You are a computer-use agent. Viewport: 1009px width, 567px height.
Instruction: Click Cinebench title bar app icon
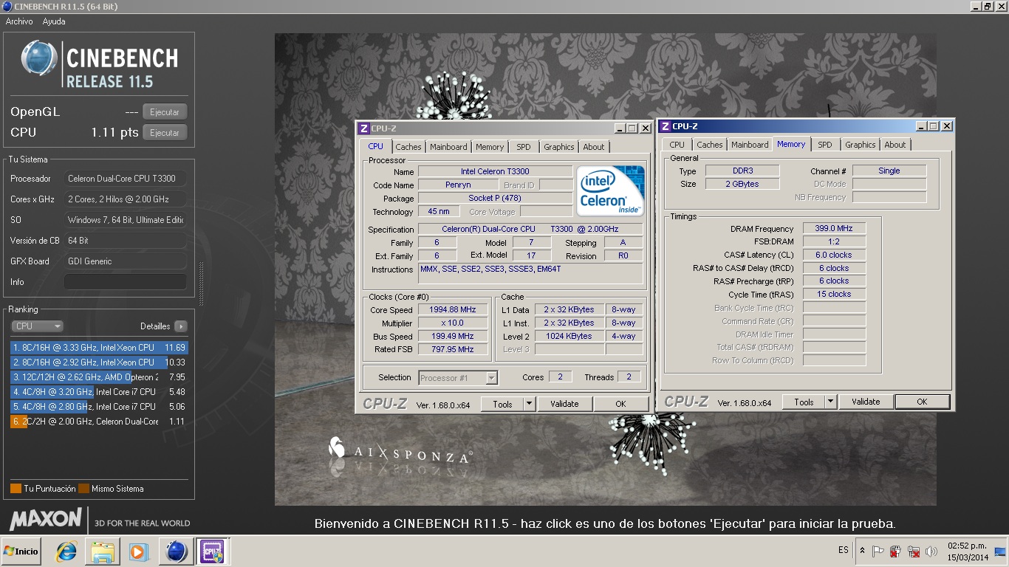point(7,7)
